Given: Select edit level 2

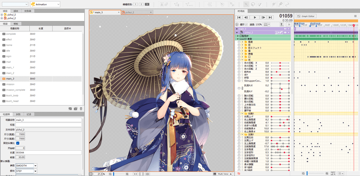Looking at the screenshot, I should (141, 4).
